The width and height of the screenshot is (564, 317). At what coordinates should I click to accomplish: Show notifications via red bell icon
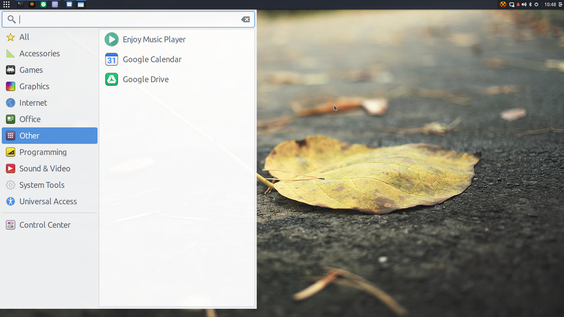(x=518, y=4)
